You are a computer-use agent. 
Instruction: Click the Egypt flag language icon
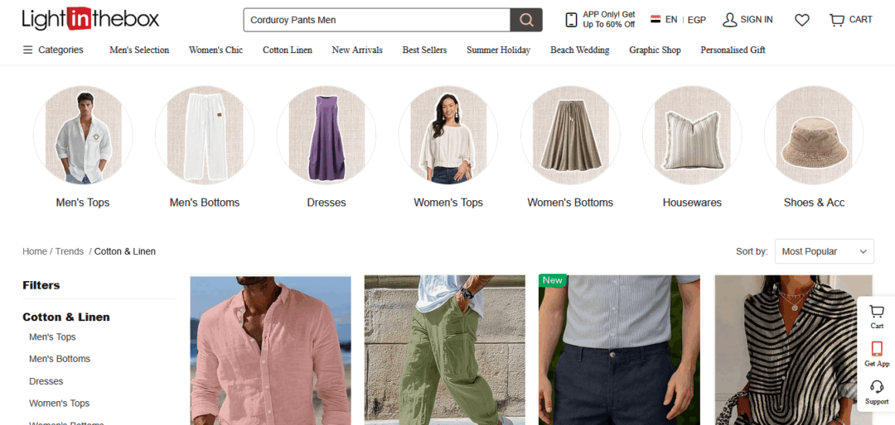[x=656, y=19]
